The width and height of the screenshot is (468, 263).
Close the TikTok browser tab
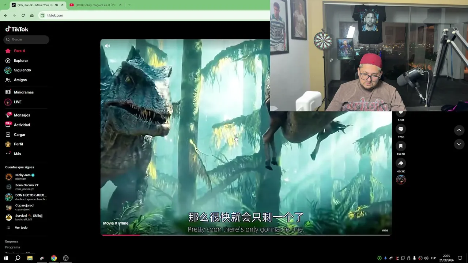(62, 5)
